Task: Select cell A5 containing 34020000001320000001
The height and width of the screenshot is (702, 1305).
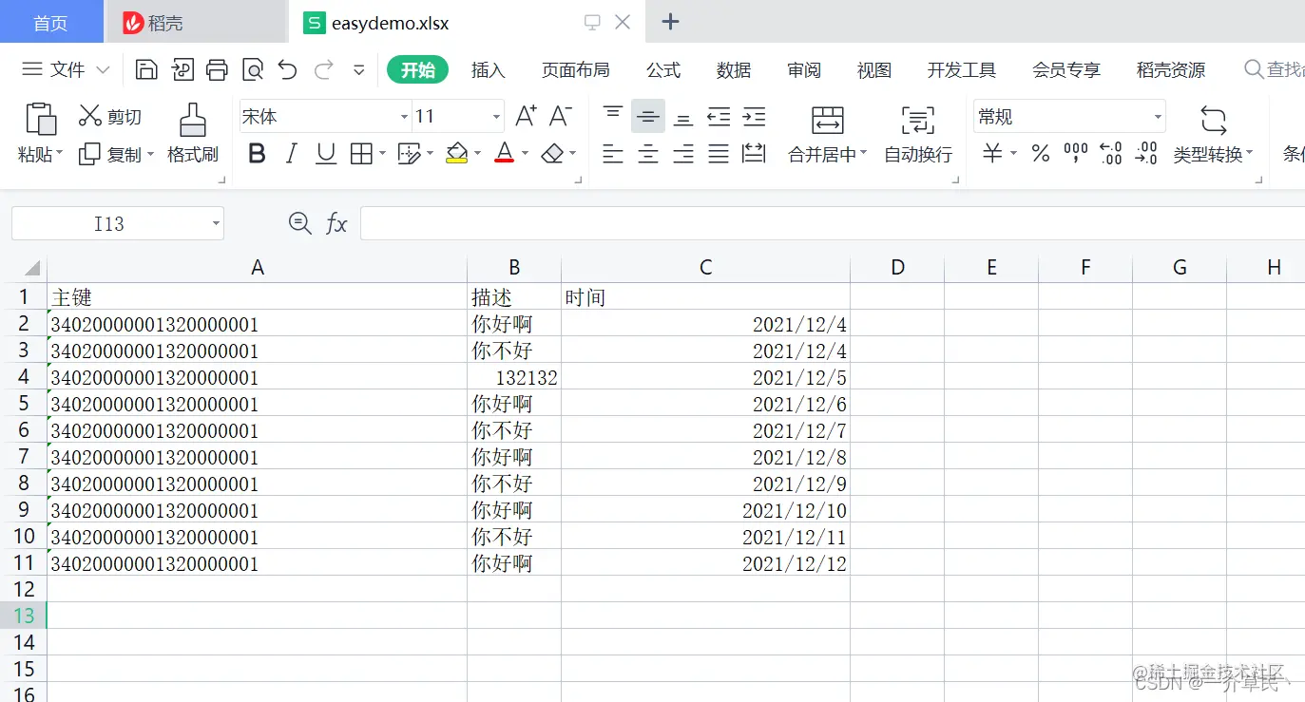Action: point(257,403)
